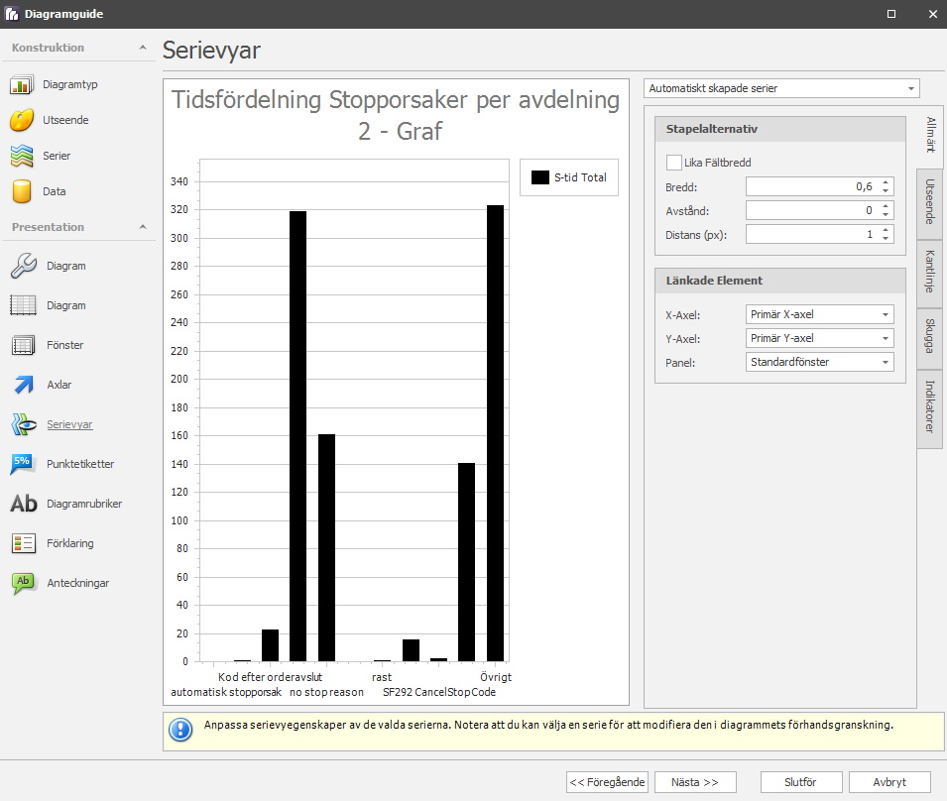The image size is (947, 801).
Task: Open Diagram wrench icon in Presentation
Action: point(24,266)
